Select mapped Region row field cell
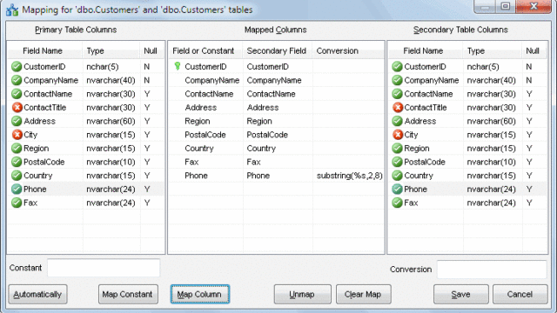The width and height of the screenshot is (557, 313). (x=198, y=121)
